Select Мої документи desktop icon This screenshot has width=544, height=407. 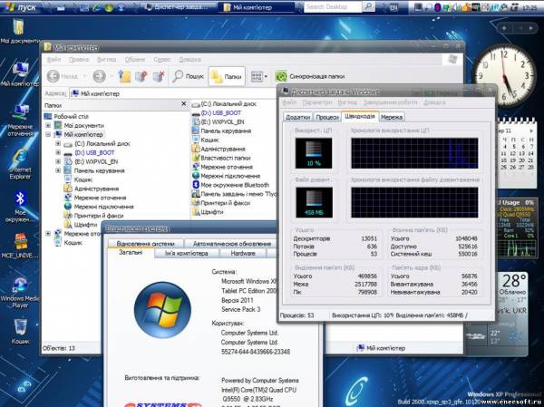[19, 32]
